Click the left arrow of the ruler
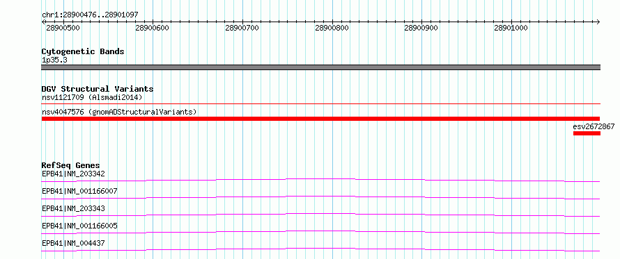This screenshot has width=620, height=259. tap(43, 22)
